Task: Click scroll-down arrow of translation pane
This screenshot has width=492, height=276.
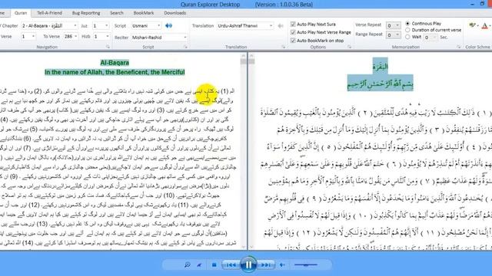Action: click(244, 247)
